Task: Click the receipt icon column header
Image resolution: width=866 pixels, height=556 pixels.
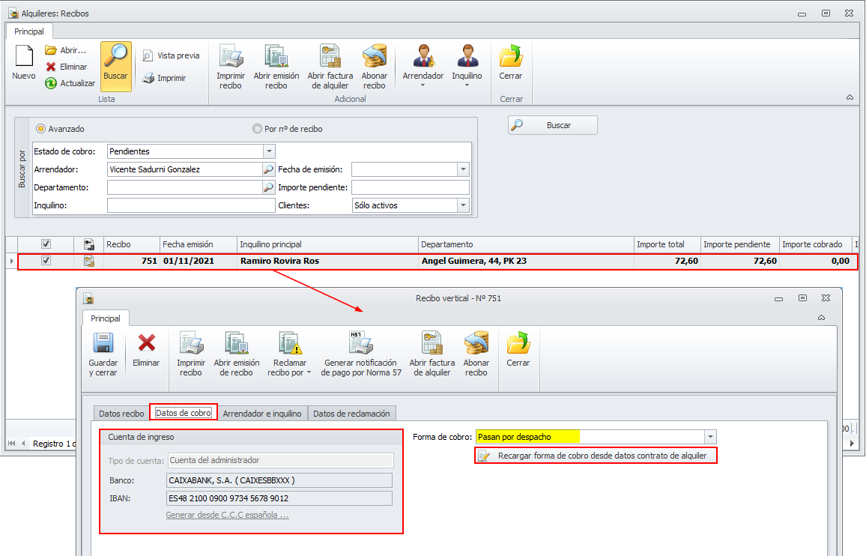Action: (89, 244)
